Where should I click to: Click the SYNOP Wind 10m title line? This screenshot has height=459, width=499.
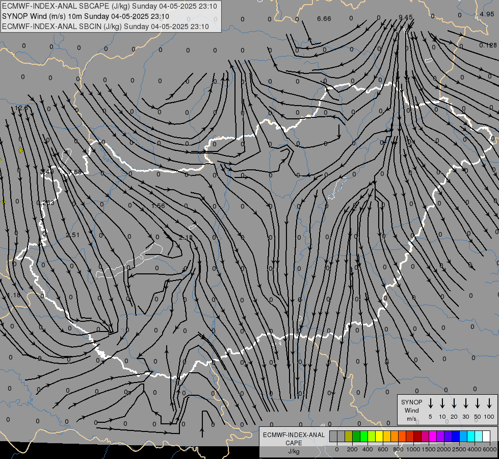[85, 16]
